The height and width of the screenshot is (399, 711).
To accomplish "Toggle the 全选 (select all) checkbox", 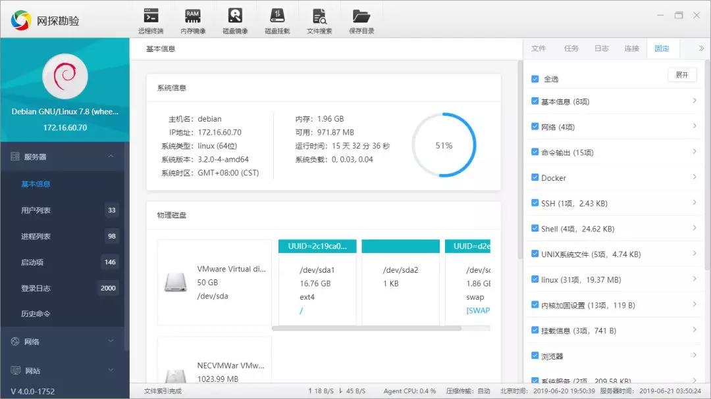I will click(535, 78).
